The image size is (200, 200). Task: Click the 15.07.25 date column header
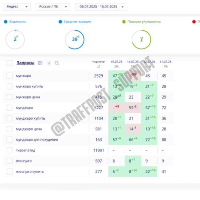(x=116, y=62)
